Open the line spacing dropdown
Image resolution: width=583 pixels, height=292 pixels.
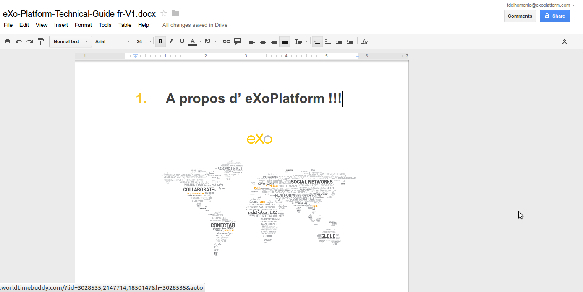click(301, 41)
